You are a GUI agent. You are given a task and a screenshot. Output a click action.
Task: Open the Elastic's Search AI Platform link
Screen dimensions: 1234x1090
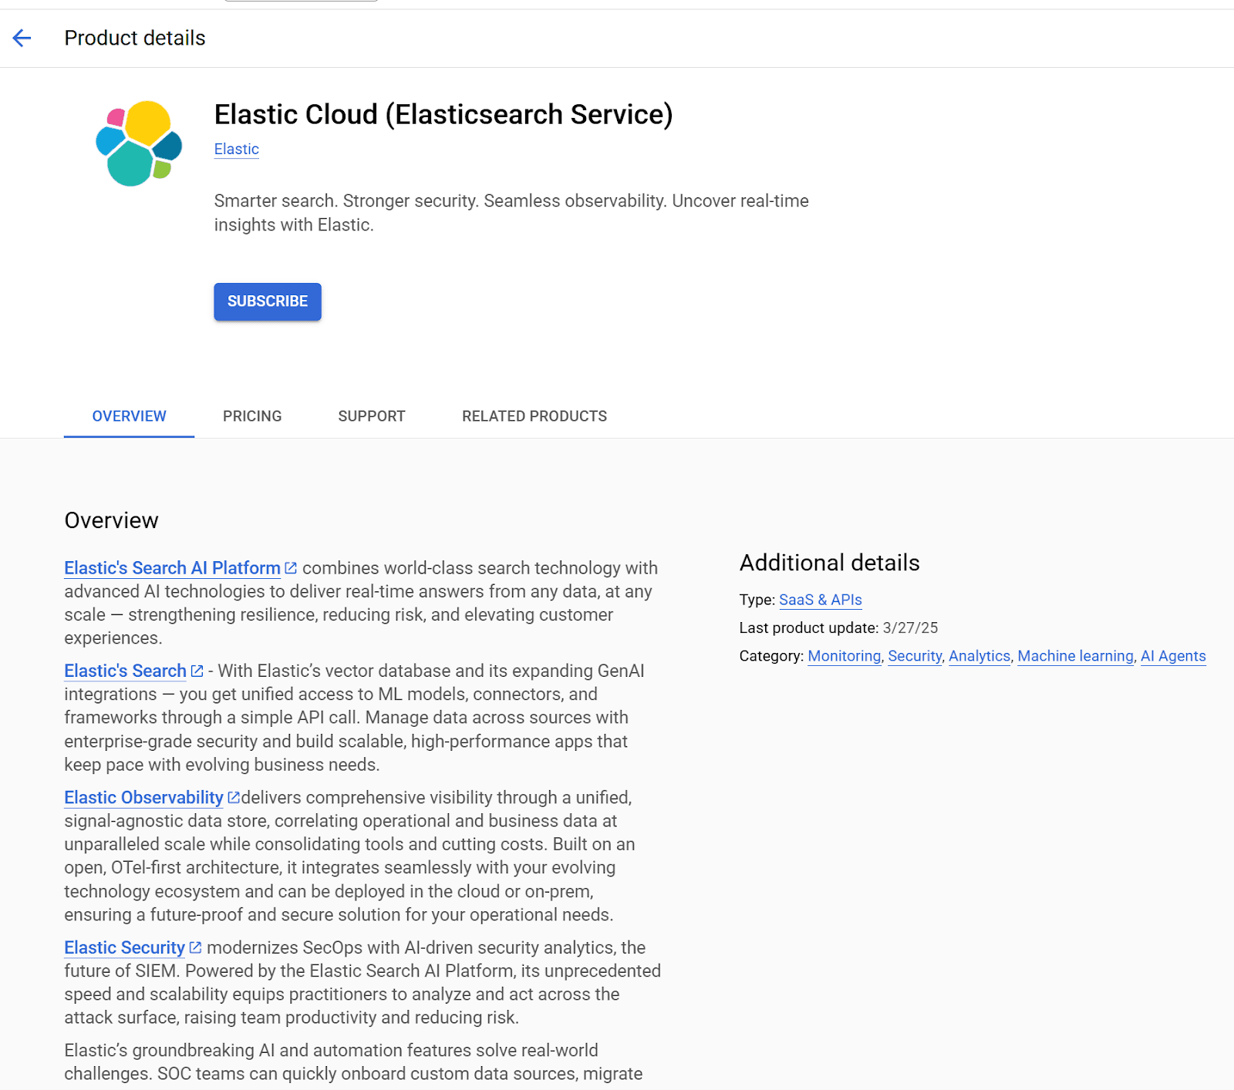point(171,567)
